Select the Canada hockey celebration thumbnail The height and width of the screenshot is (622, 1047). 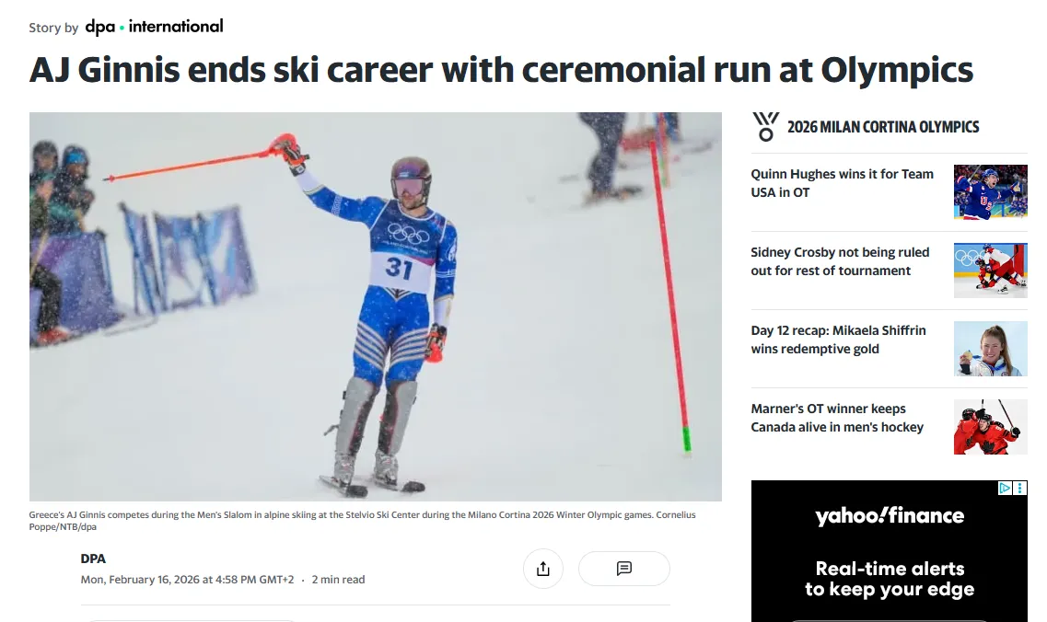point(990,427)
